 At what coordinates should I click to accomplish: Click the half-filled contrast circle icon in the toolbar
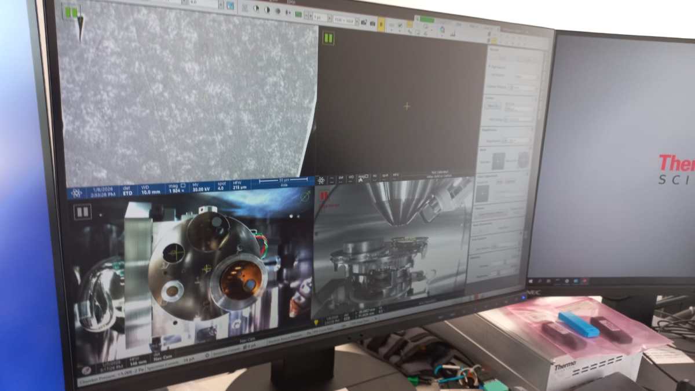[268, 9]
